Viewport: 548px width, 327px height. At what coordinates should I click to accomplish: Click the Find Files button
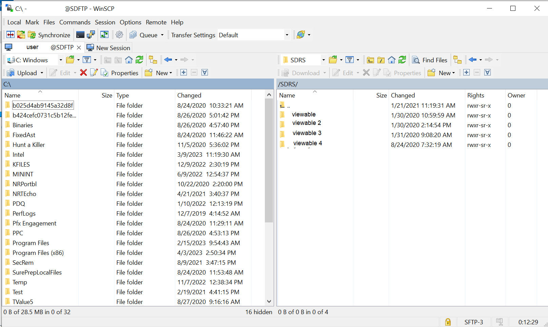tap(430, 60)
